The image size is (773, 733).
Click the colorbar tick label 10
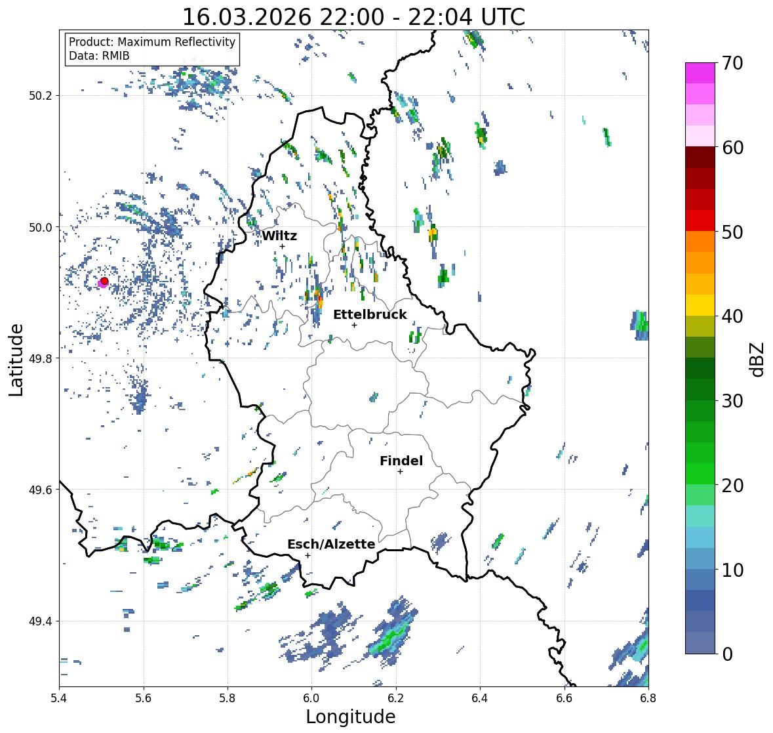point(732,570)
